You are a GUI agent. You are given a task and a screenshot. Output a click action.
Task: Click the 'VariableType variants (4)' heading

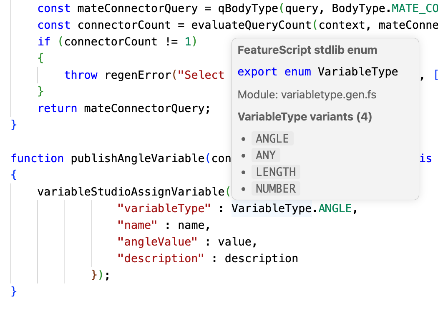[305, 117]
